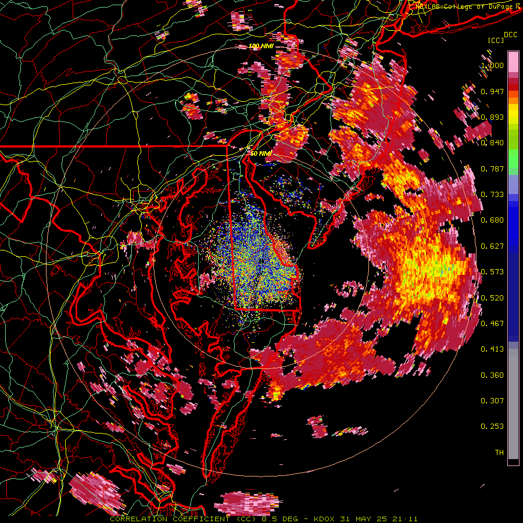Click the 0.520 color scale label

click(x=492, y=298)
